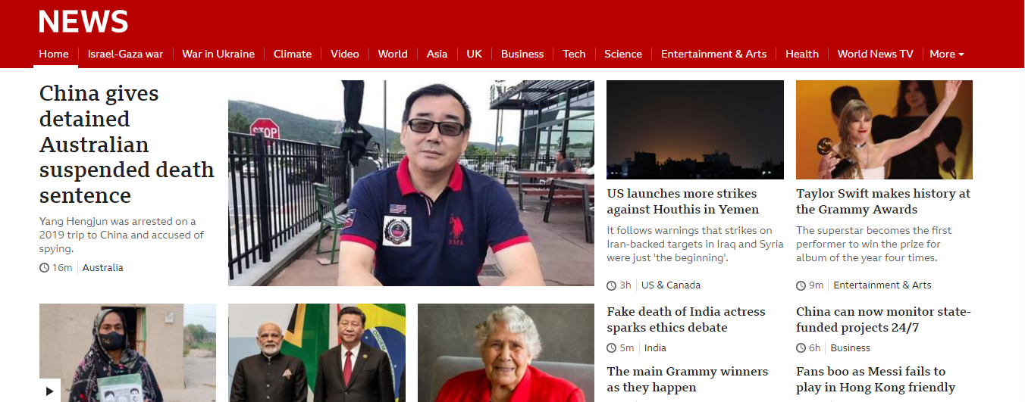The width and height of the screenshot is (1025, 402).
Task: Click the Modi and Xi Jinping thumbnail
Action: (317, 353)
